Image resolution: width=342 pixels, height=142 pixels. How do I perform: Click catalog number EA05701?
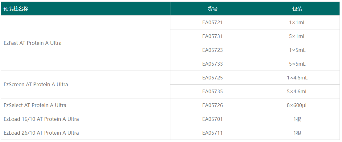(x=212, y=119)
